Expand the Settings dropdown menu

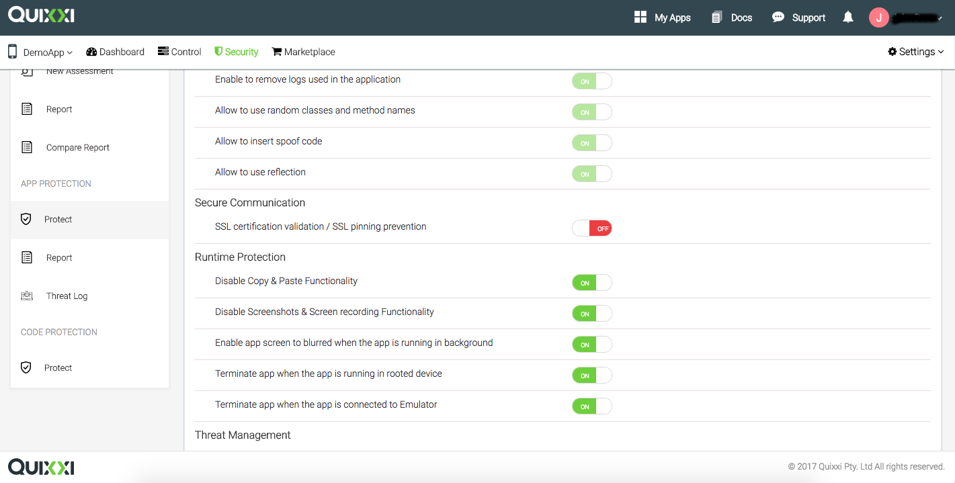point(915,52)
